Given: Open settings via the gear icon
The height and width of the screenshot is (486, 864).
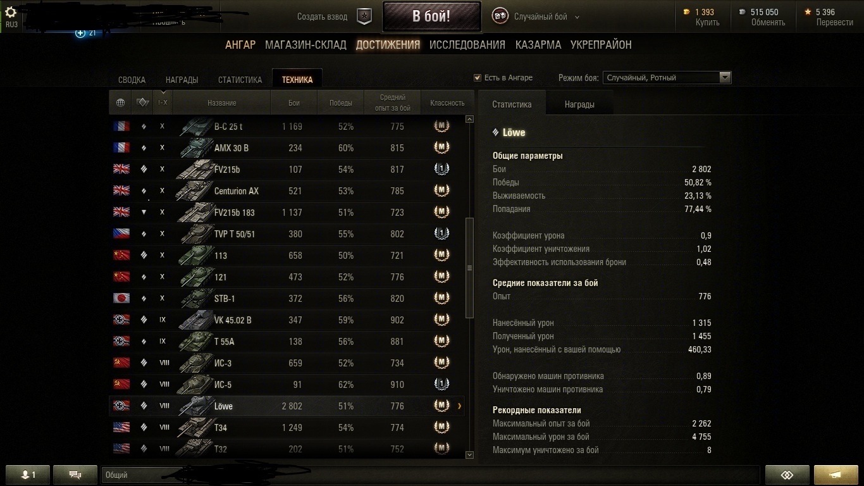Looking at the screenshot, I should [x=11, y=13].
